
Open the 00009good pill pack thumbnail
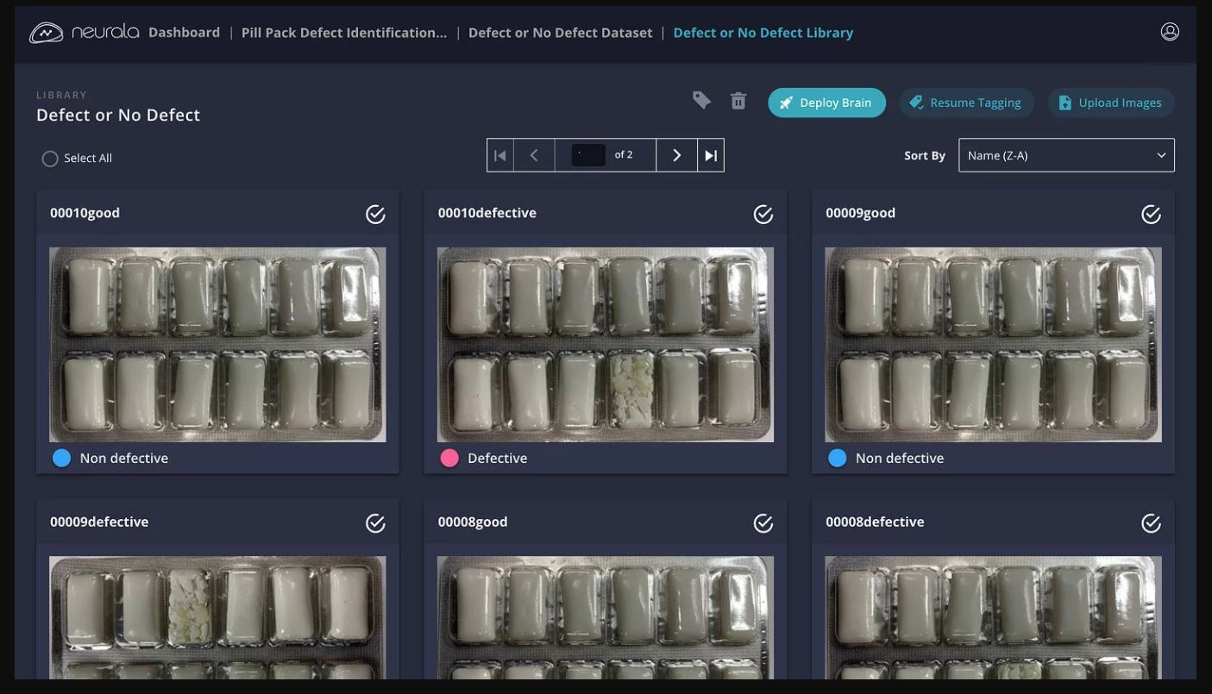point(993,345)
